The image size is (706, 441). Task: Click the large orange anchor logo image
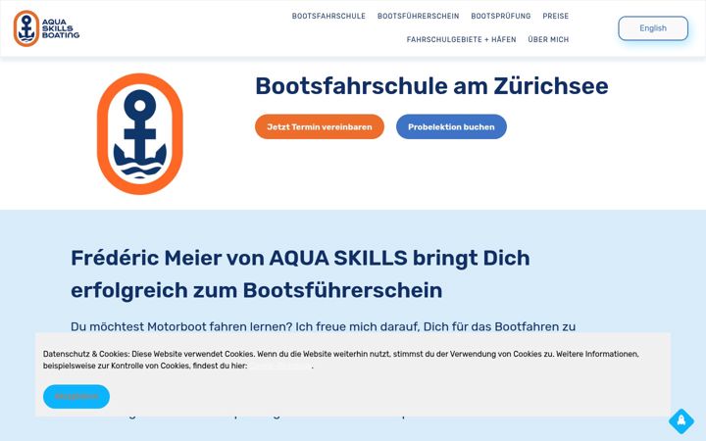point(140,134)
